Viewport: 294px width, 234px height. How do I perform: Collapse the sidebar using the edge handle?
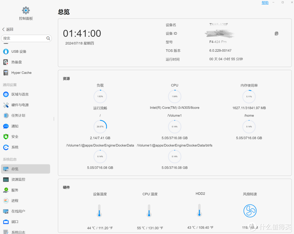click(x=53, y=119)
